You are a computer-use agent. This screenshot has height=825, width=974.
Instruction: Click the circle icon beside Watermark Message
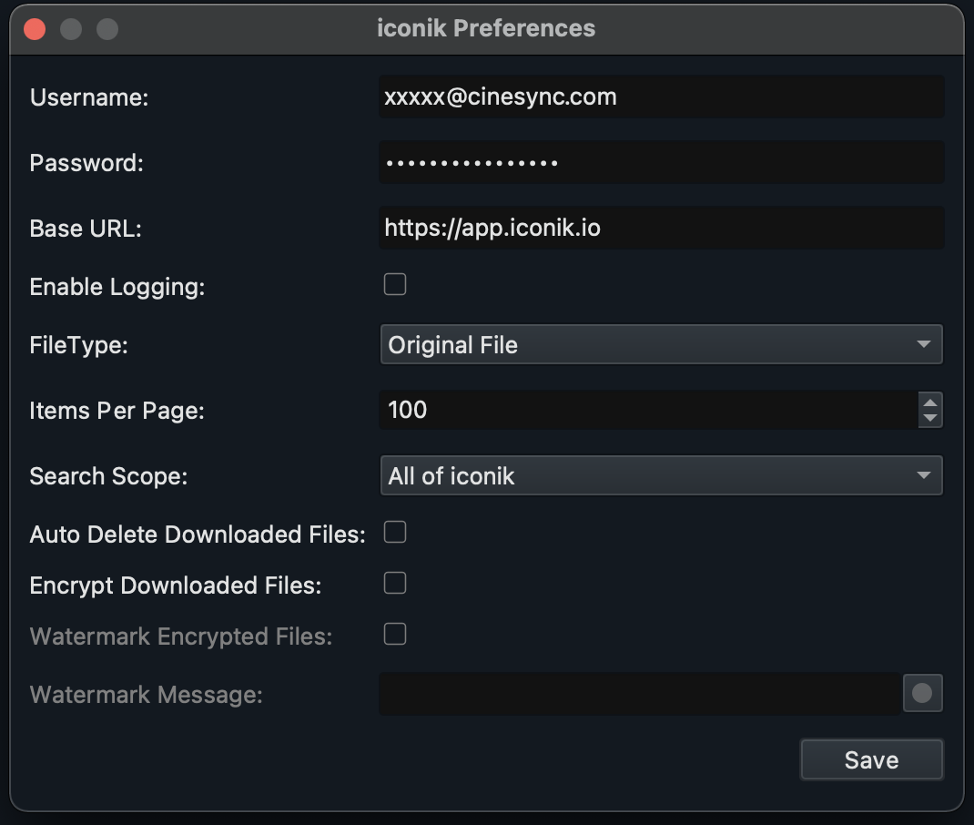point(922,694)
